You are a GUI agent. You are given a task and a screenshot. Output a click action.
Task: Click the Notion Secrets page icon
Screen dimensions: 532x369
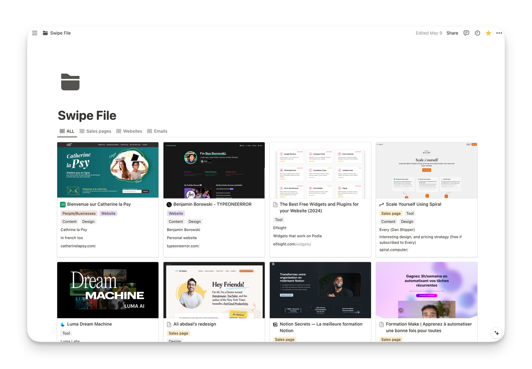275,325
